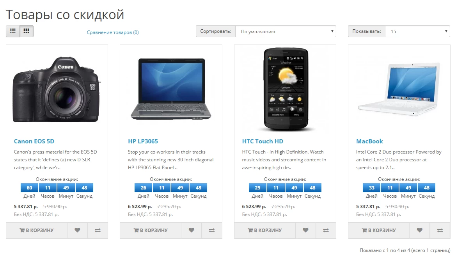
Task: Open the HP LP3065 product title
Action: pos(143,141)
